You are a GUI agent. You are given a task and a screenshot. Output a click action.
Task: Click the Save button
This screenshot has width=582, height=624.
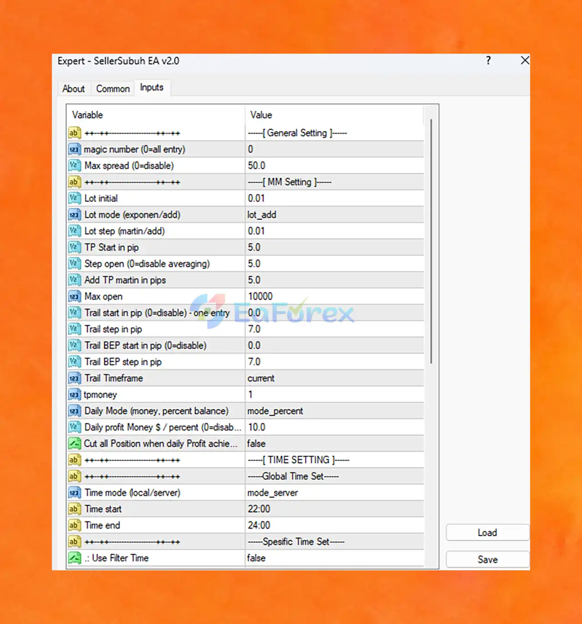point(487,560)
